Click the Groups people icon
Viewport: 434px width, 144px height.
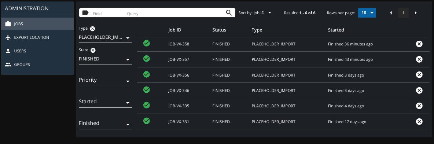coord(8,64)
